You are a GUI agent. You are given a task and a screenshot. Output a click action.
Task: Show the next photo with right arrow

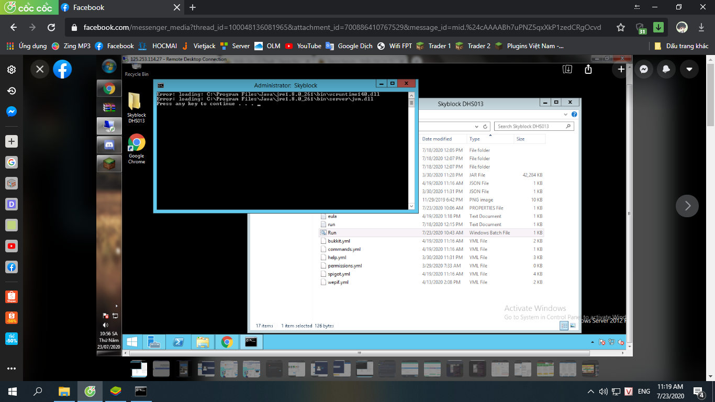(687, 206)
